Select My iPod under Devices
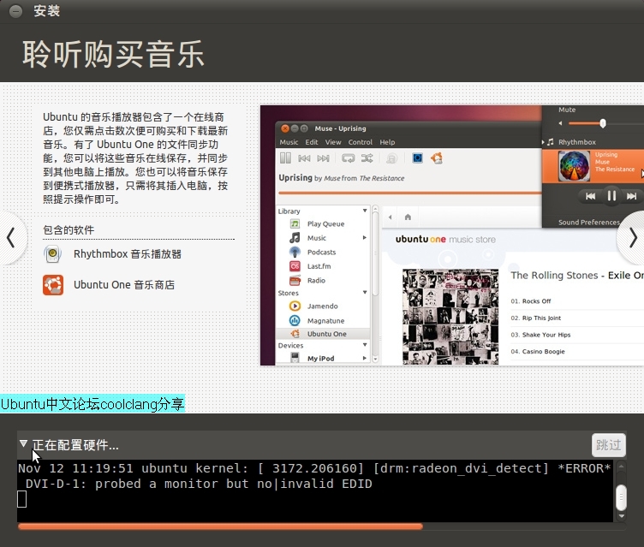Image resolution: width=644 pixels, height=547 pixels. [320, 358]
